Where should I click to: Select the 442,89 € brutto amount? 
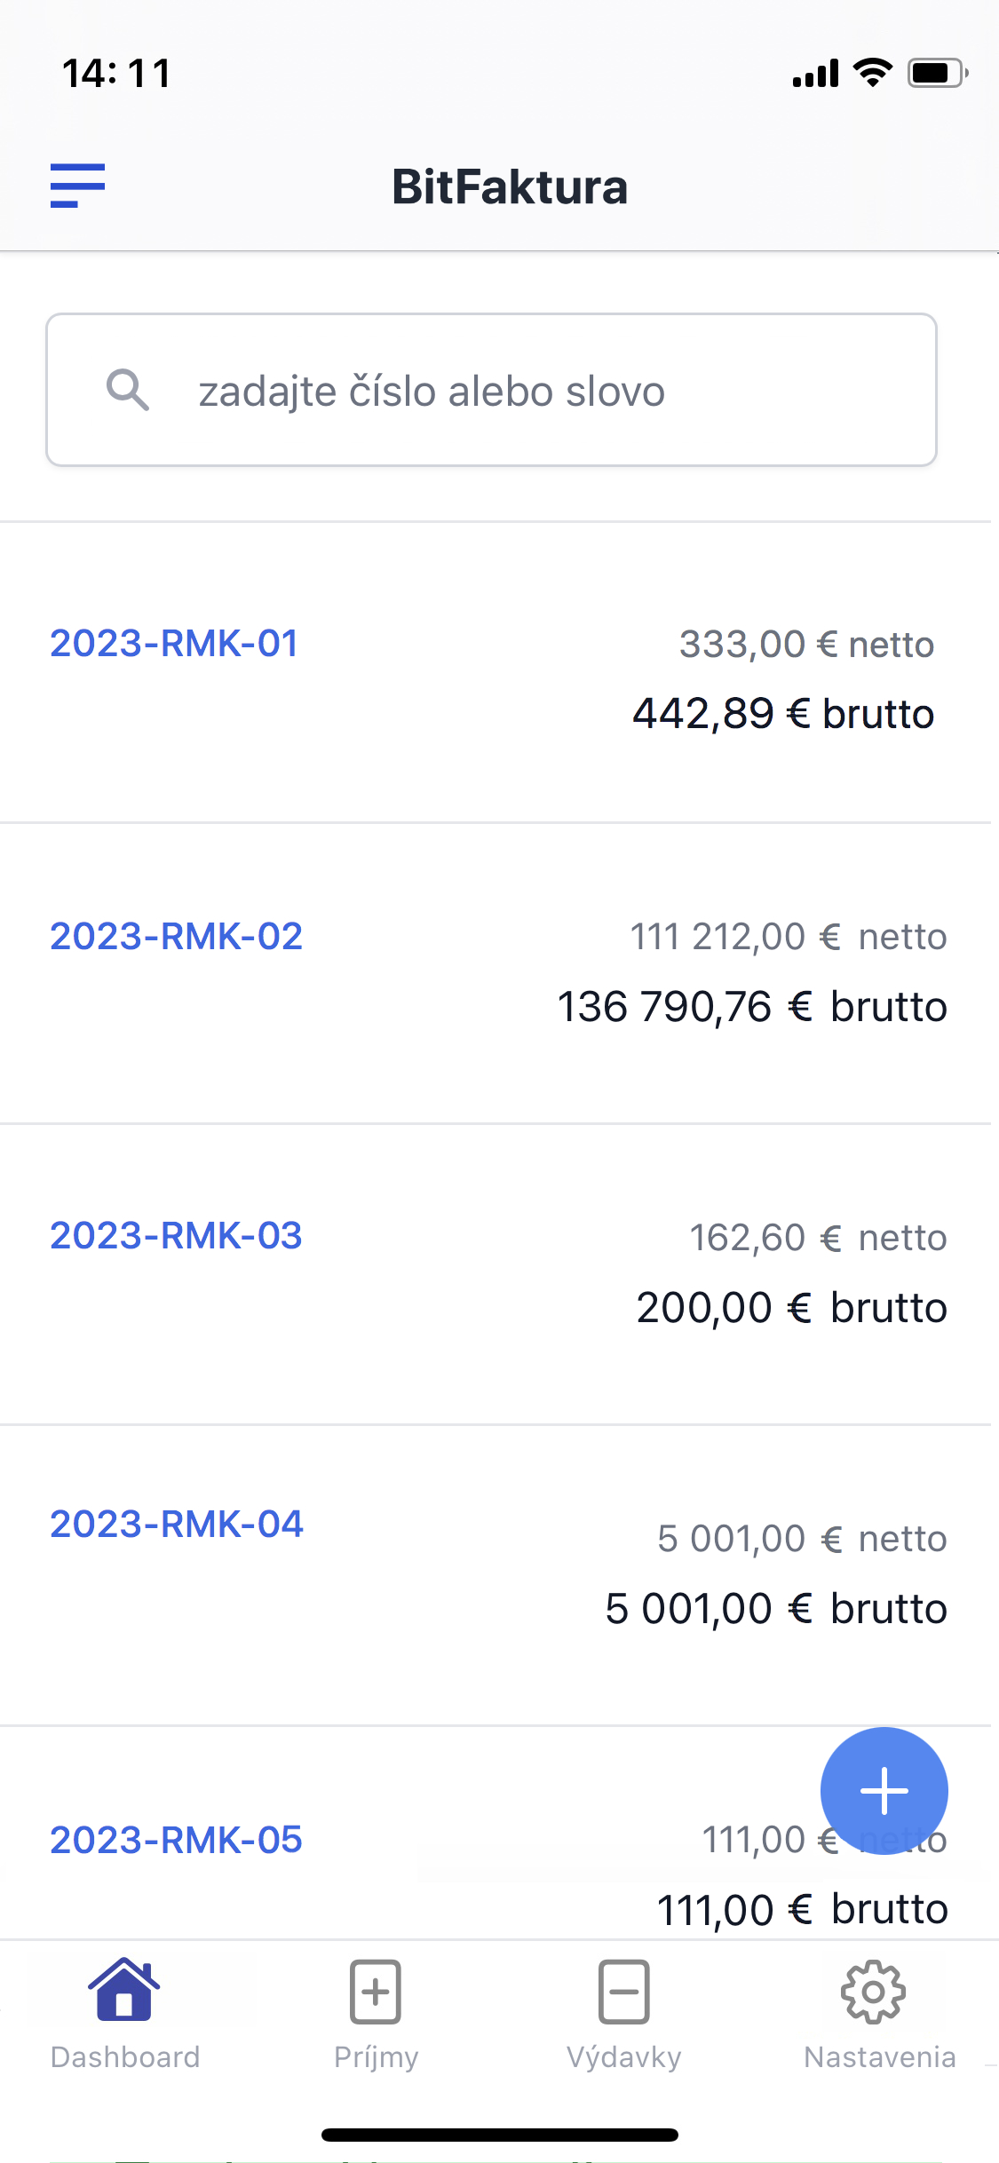click(783, 714)
